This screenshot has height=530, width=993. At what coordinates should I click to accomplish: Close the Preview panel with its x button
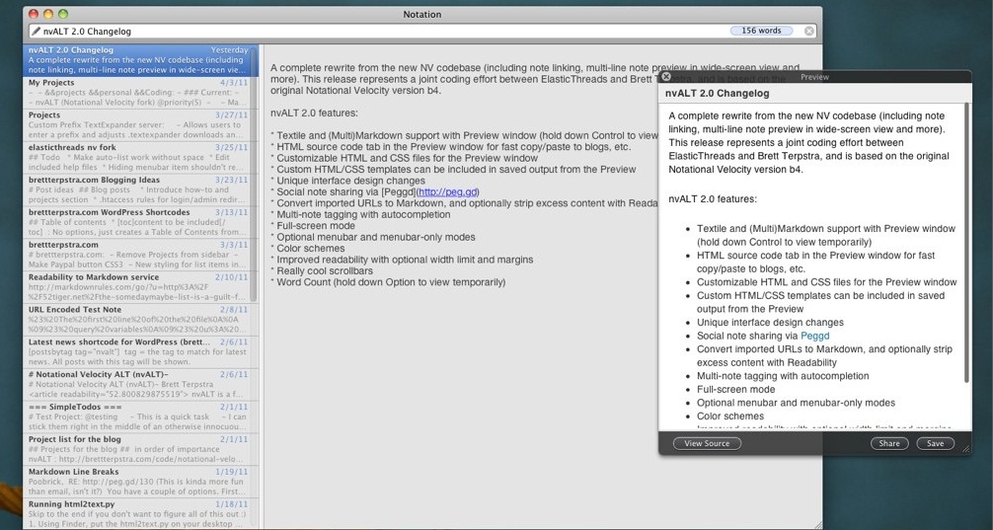[x=665, y=77]
